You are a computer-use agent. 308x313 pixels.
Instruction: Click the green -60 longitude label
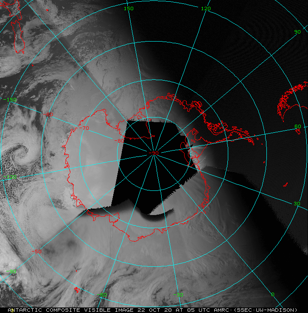click(102, 295)
